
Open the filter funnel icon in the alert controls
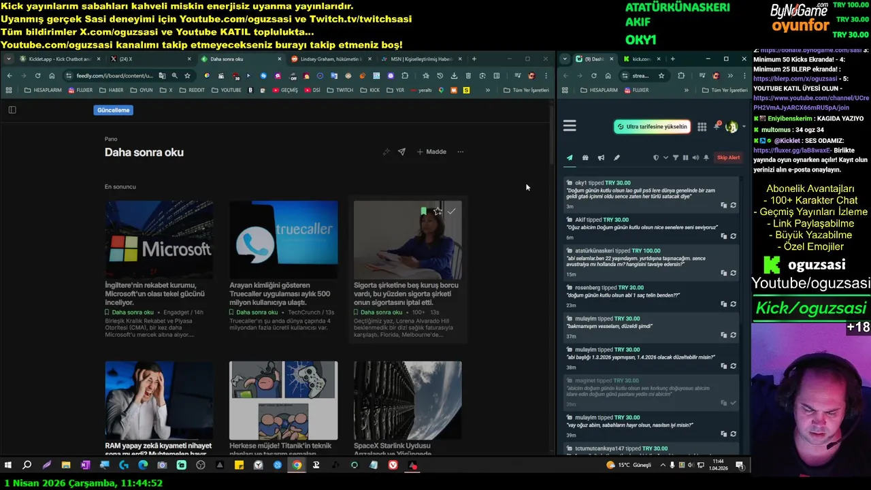(676, 158)
